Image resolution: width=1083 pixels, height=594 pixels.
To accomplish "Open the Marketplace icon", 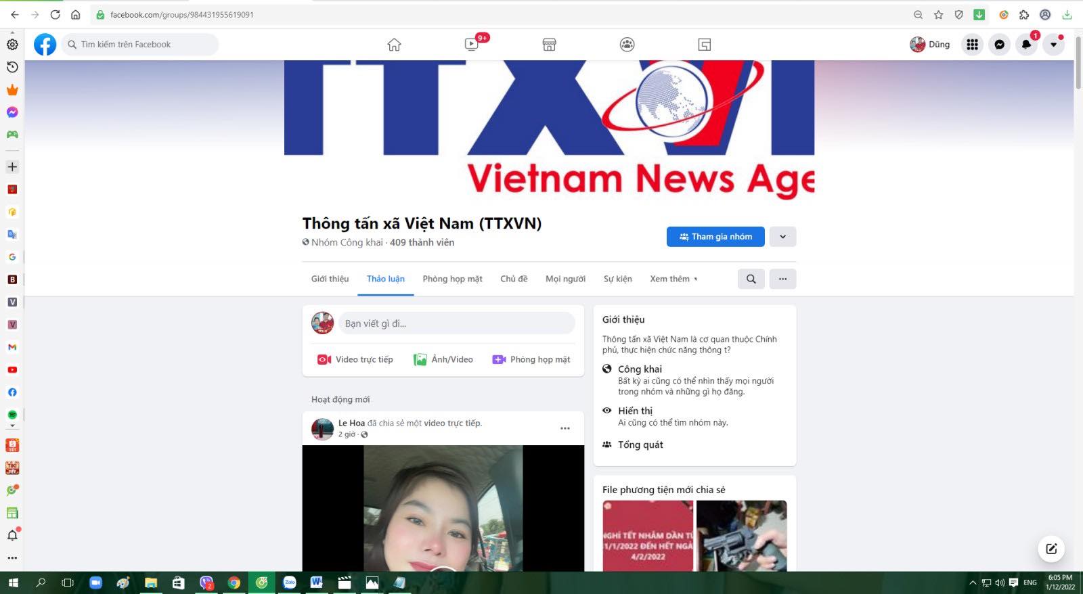I will 549,45.
